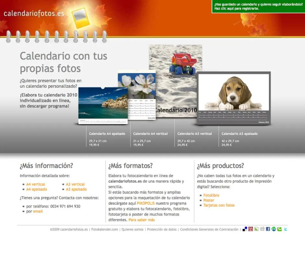Open the StumbleUpon share icon
This screenshot has width=305, height=259.
[x=274, y=229]
